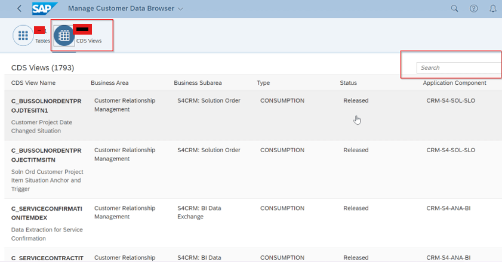Click the Type column header
The height and width of the screenshot is (262, 502).
click(x=263, y=83)
